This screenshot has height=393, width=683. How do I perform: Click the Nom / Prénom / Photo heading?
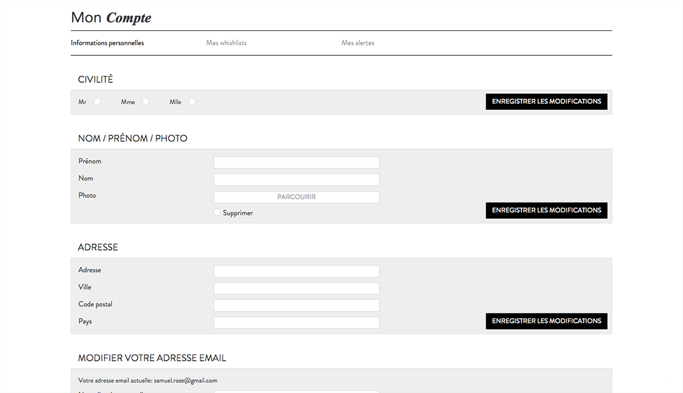click(x=132, y=138)
